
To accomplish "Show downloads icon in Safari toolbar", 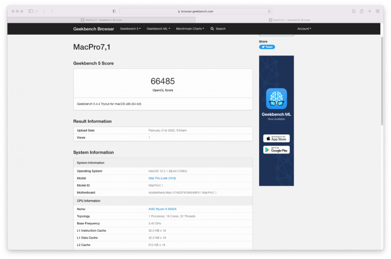I will [x=353, y=11].
